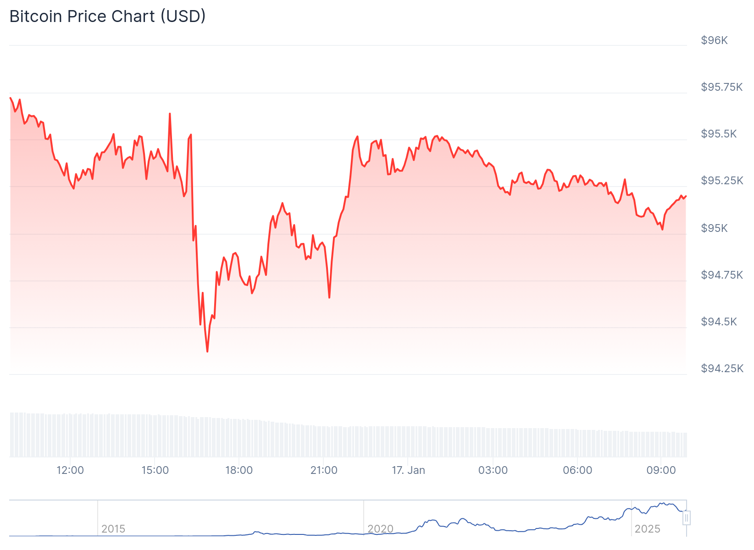Click the $96K price axis label
The width and height of the screenshot is (754, 550).
click(x=714, y=40)
